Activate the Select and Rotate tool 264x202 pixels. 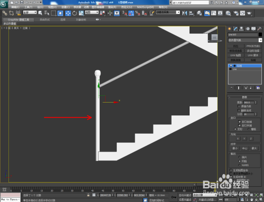point(74,13)
